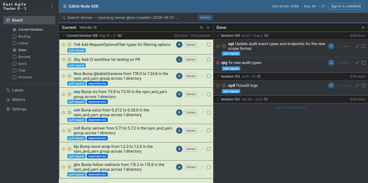The height and width of the screenshot is (183, 368).
Task: Click the 'iteration #158 · Aug 10 – 17' text
Action: click(298, 6)
